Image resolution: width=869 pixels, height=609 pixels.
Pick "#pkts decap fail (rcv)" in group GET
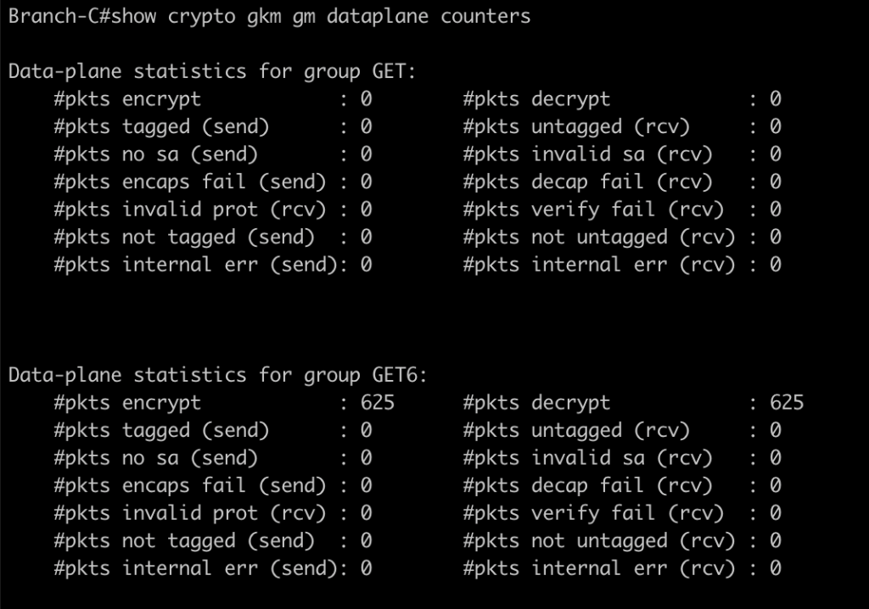click(x=587, y=182)
